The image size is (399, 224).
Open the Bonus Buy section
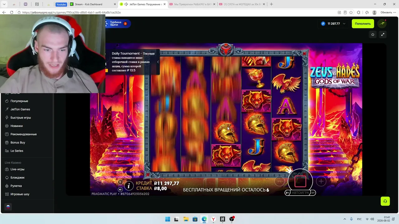point(18,142)
